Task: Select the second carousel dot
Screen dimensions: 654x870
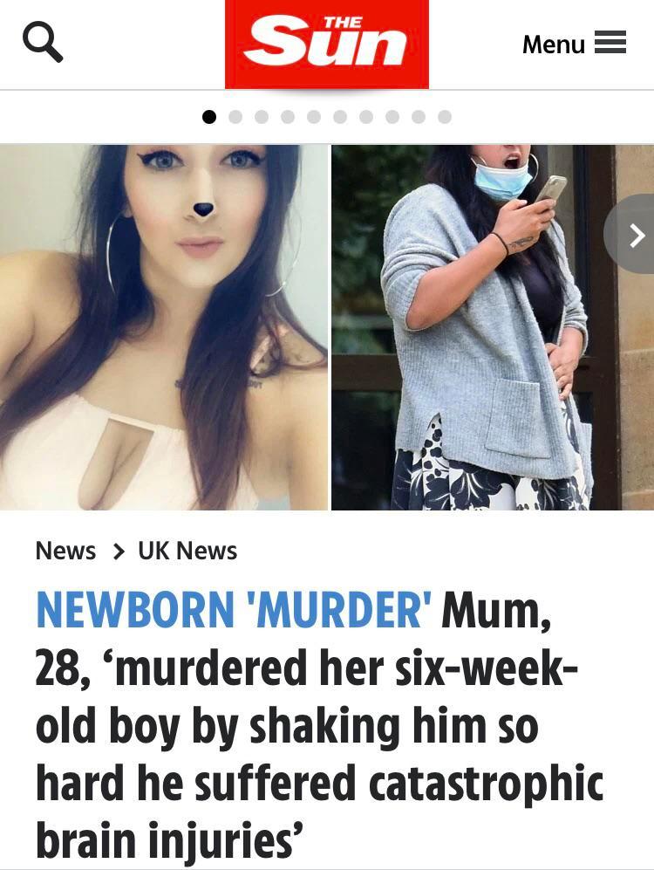Action: [235, 117]
